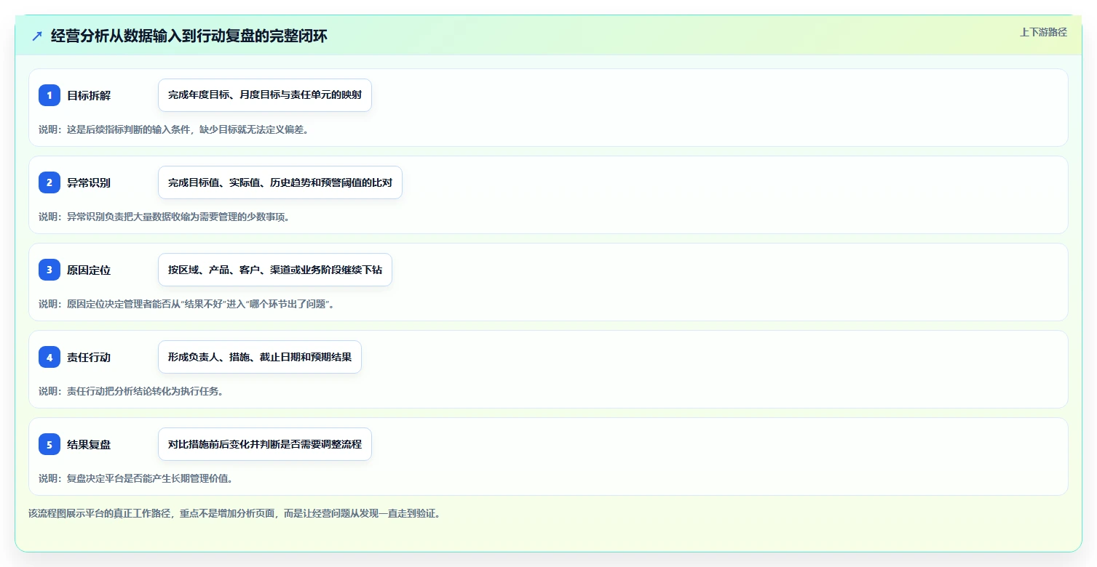Viewport: 1097px width, 567px height.
Task: Click the note 异常识别负责把大量数据收缩为需要管理的少数事项
Action: pyautogui.click(x=165, y=217)
